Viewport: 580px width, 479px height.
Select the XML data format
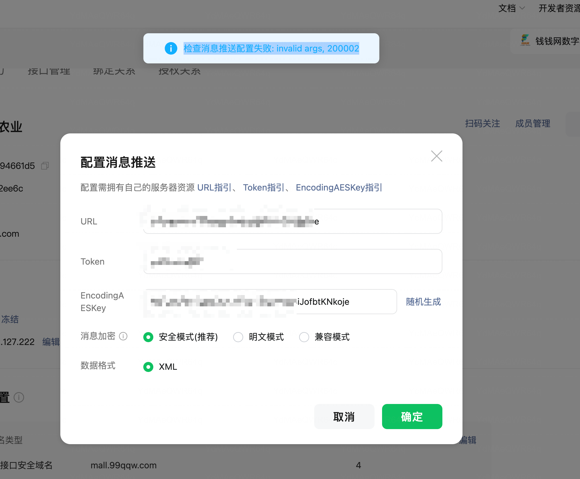pos(148,367)
